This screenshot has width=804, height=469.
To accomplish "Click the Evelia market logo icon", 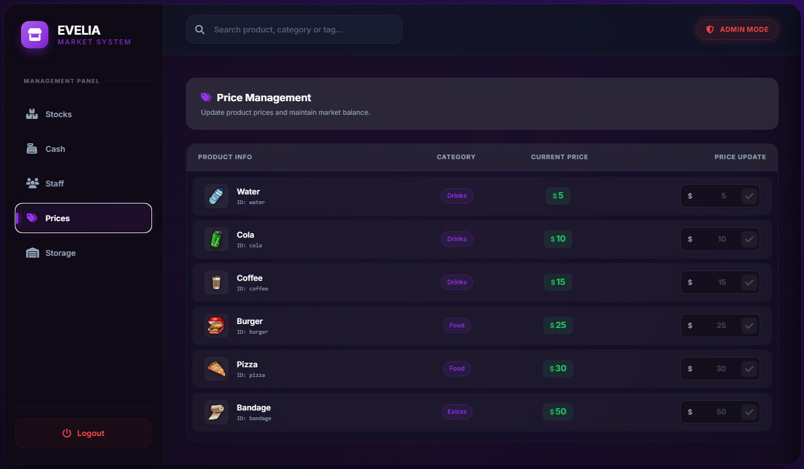I will (x=34, y=35).
